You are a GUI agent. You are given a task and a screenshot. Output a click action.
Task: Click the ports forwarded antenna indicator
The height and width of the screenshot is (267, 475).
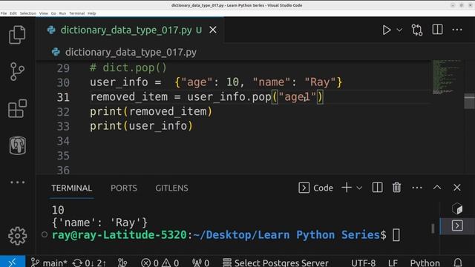201,263
